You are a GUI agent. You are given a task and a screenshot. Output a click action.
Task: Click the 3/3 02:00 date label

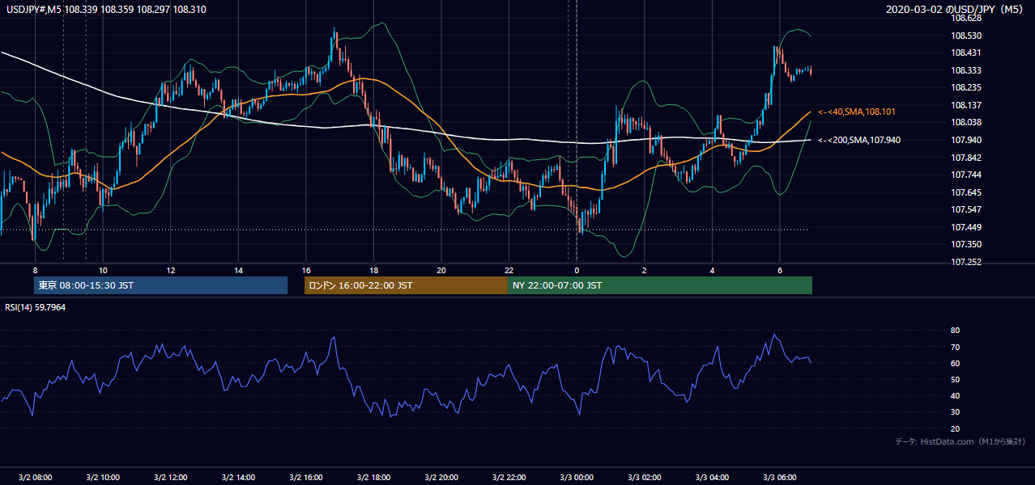pyautogui.click(x=645, y=478)
